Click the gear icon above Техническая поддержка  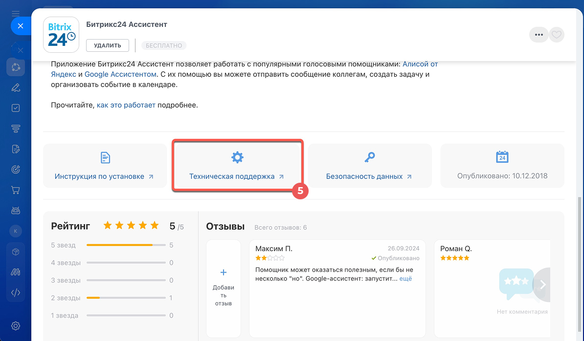click(237, 157)
